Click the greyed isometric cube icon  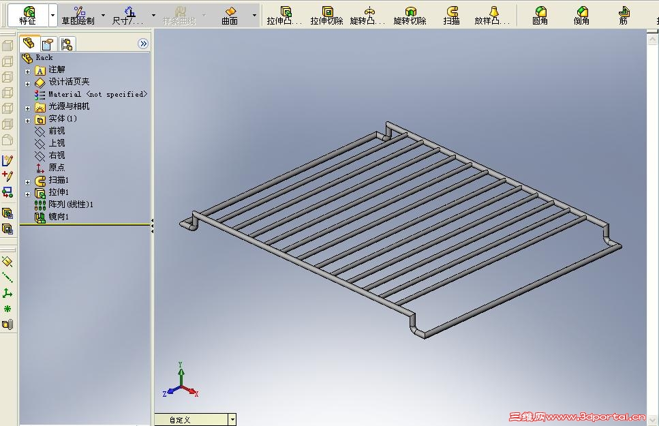pos(7,139)
